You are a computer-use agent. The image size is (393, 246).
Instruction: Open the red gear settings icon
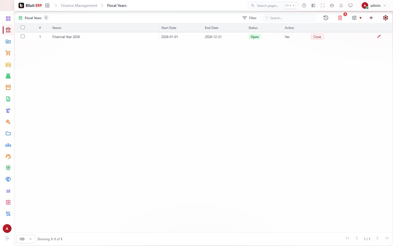[386, 18]
